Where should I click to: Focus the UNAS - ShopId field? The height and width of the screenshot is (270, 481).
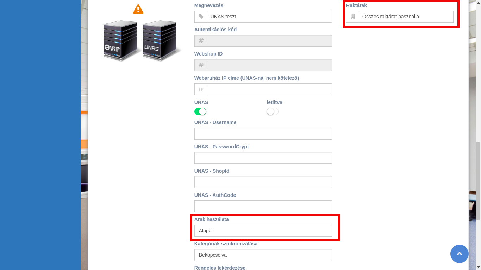click(x=263, y=182)
